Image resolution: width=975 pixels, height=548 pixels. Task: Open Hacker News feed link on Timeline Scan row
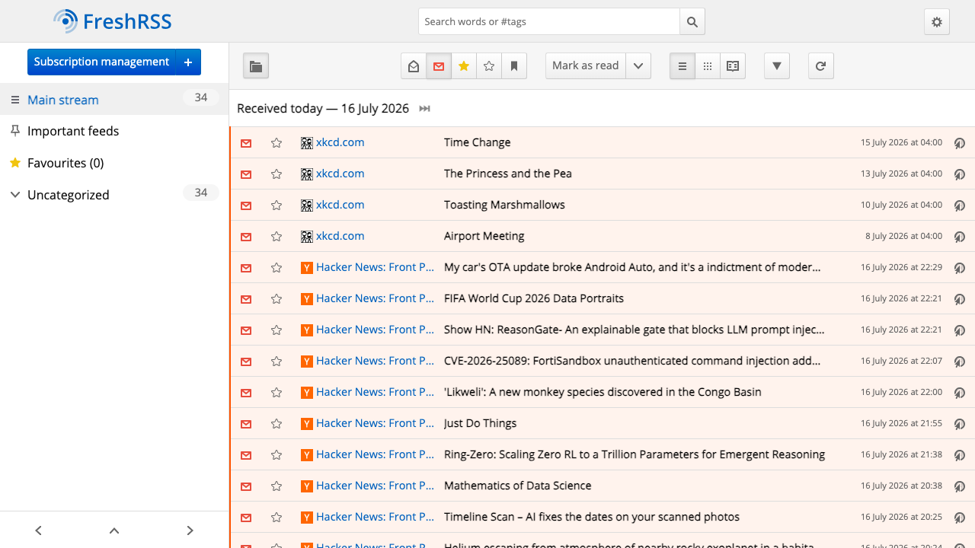tap(368, 517)
